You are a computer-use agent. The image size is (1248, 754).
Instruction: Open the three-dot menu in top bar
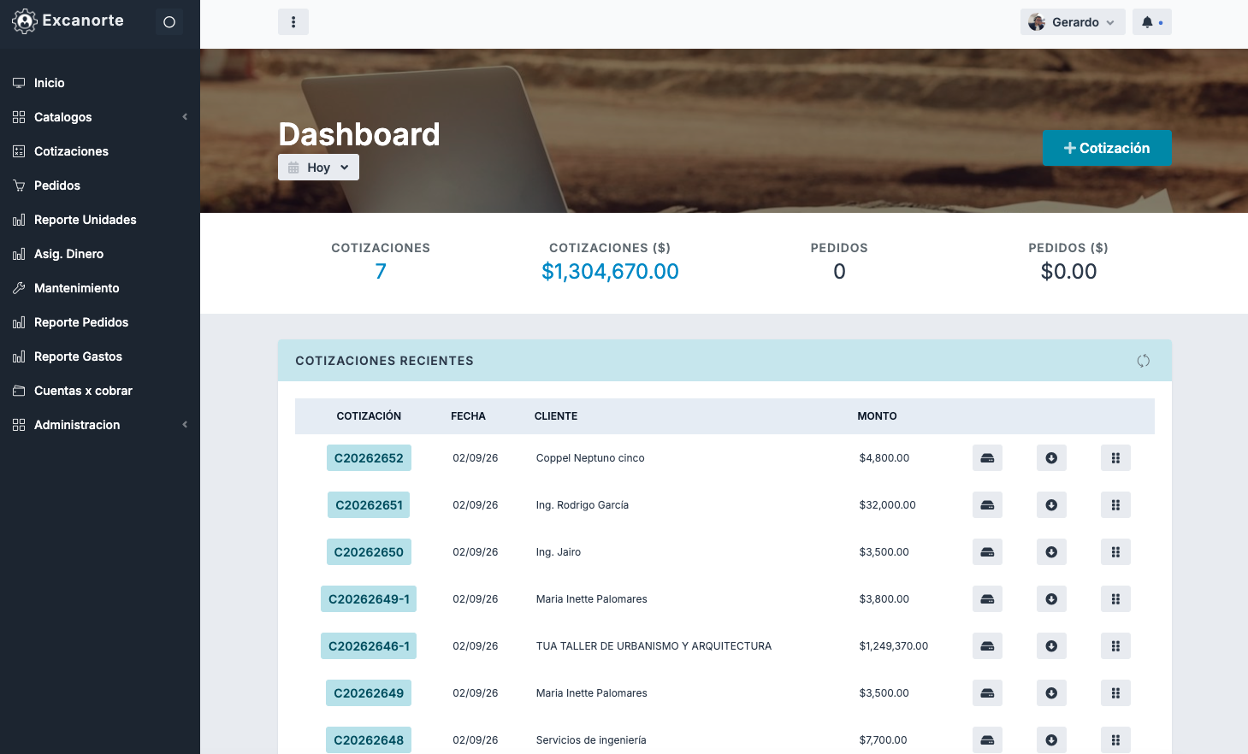click(293, 22)
